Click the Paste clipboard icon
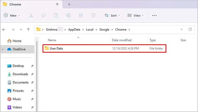 (56, 15)
